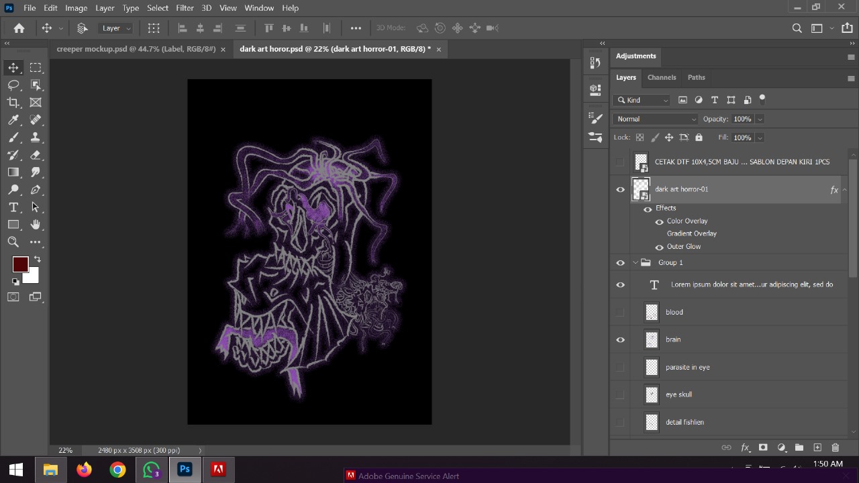
Task: Select the Gradient tool
Action: pyautogui.click(x=13, y=172)
